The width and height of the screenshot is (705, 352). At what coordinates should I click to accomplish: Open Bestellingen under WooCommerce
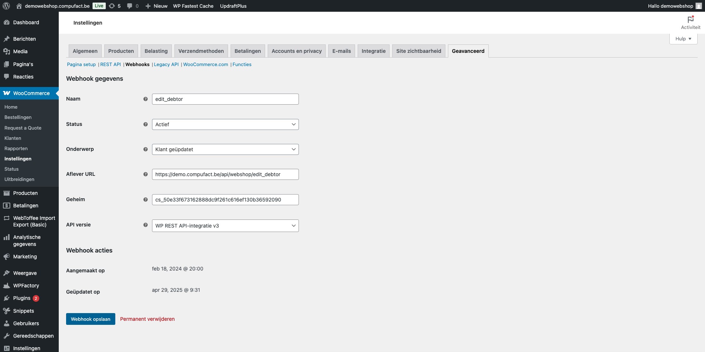pyautogui.click(x=18, y=117)
